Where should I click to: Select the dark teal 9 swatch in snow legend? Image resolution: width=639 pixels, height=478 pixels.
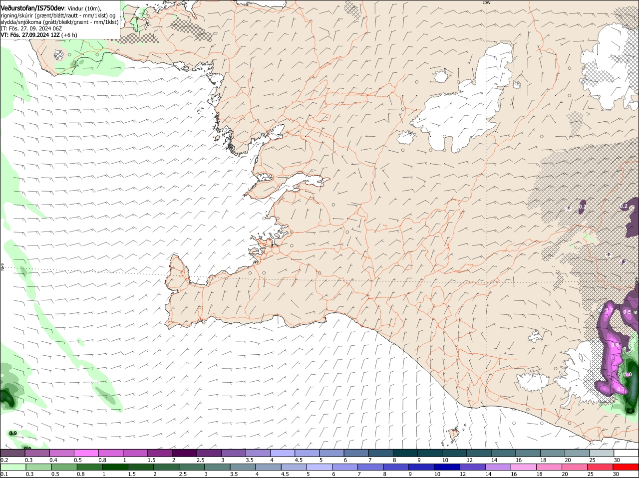(x=430, y=453)
